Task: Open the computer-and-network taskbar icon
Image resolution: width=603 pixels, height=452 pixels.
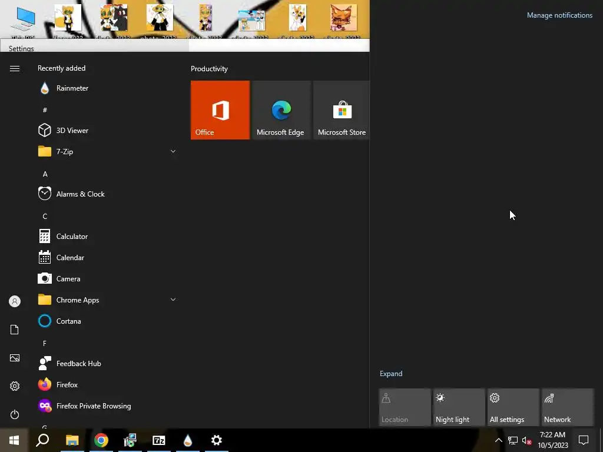Action: pyautogui.click(x=130, y=440)
